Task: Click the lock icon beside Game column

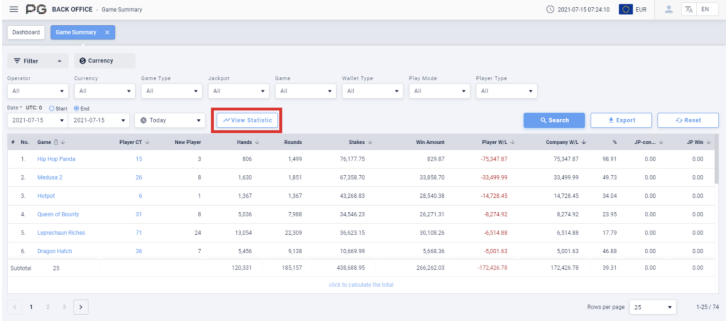Action: (56, 142)
